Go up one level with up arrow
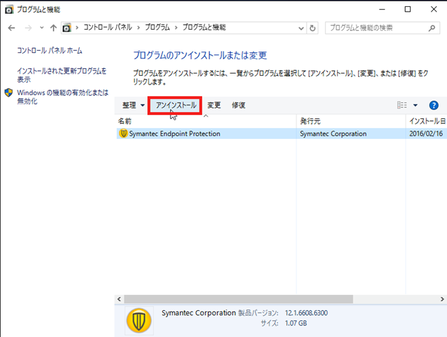 [x=54, y=28]
